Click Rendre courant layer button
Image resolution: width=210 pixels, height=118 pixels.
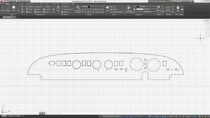tap(98, 9)
